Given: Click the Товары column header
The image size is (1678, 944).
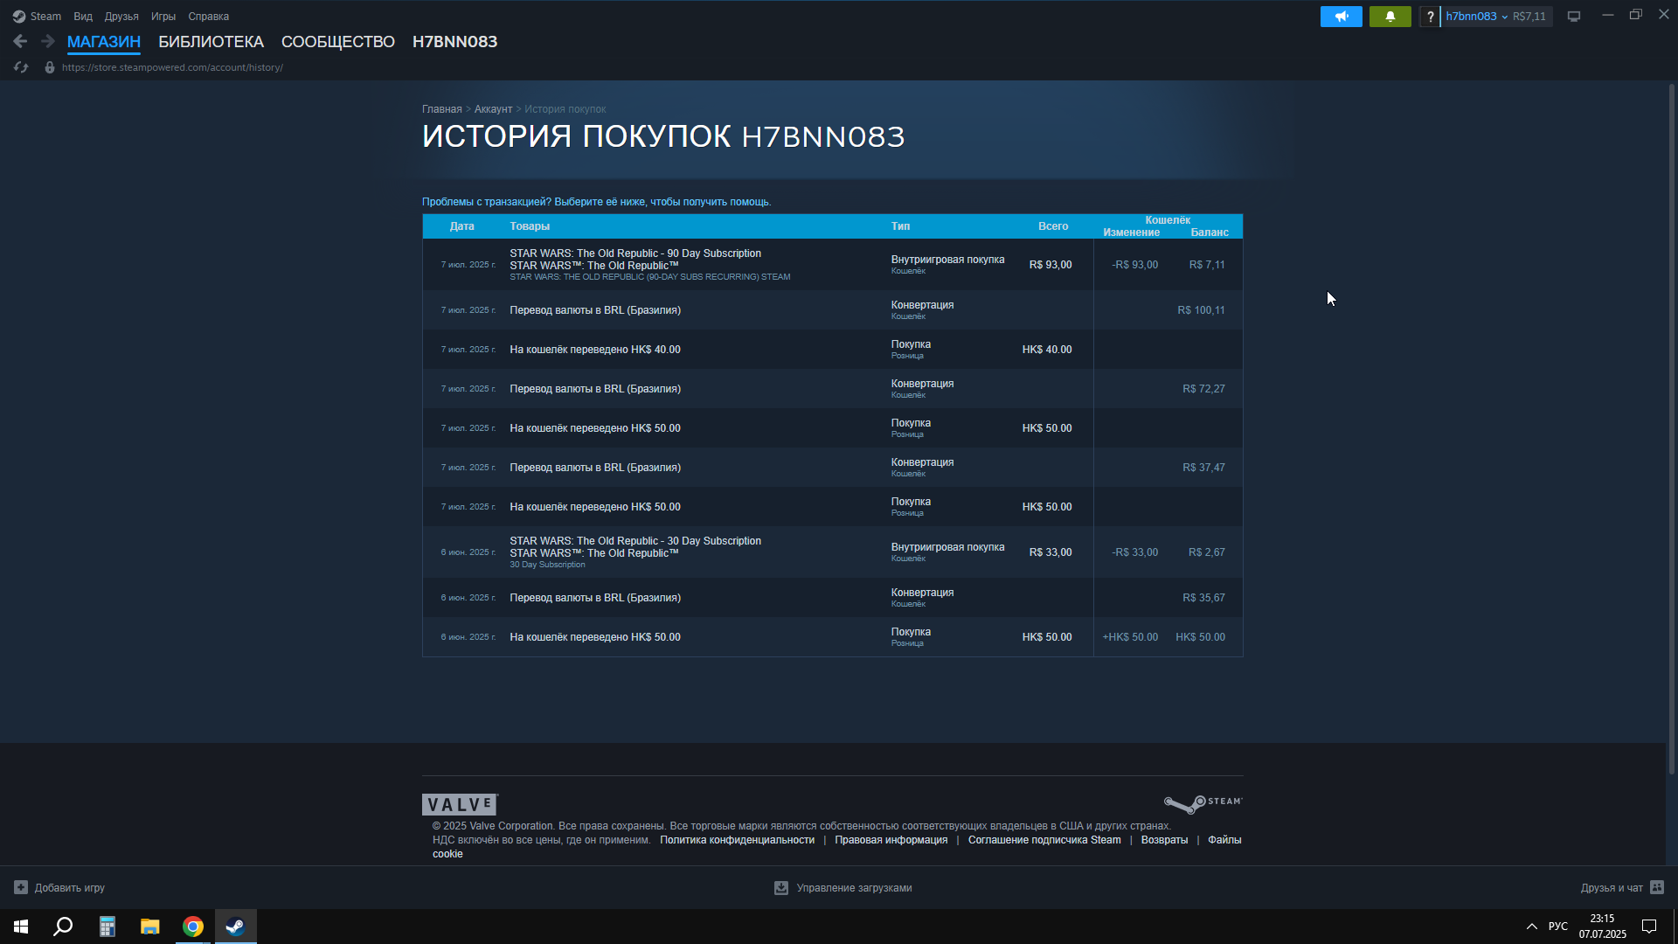Looking at the screenshot, I should coord(530,226).
